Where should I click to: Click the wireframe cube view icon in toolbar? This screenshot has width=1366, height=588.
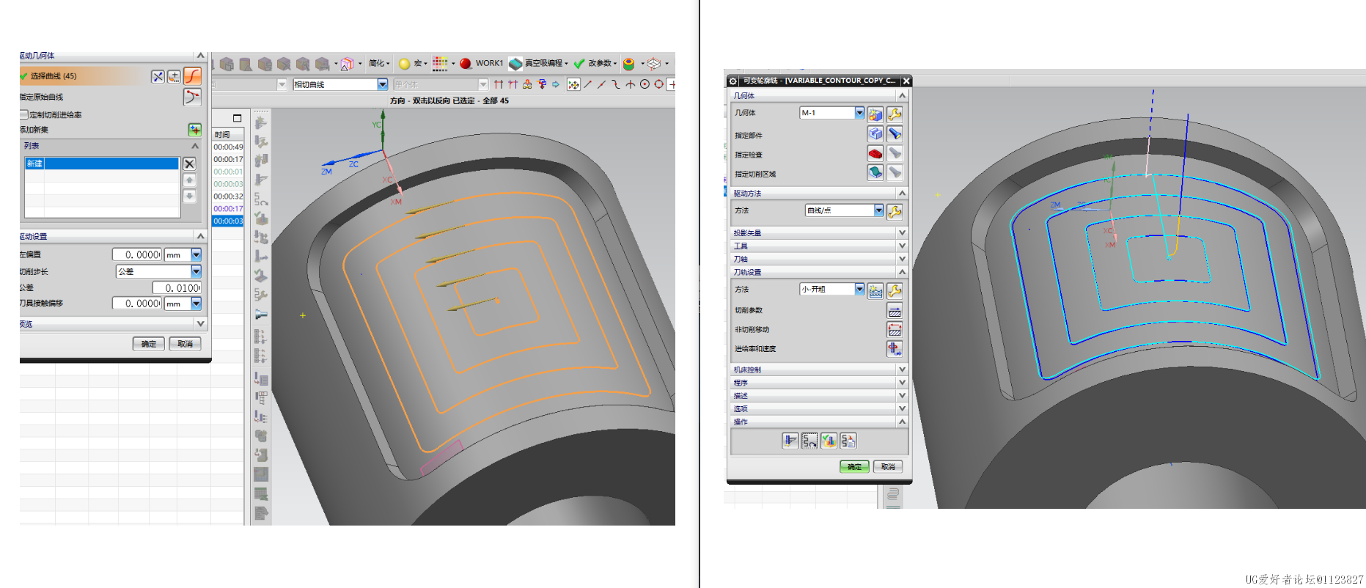347,64
